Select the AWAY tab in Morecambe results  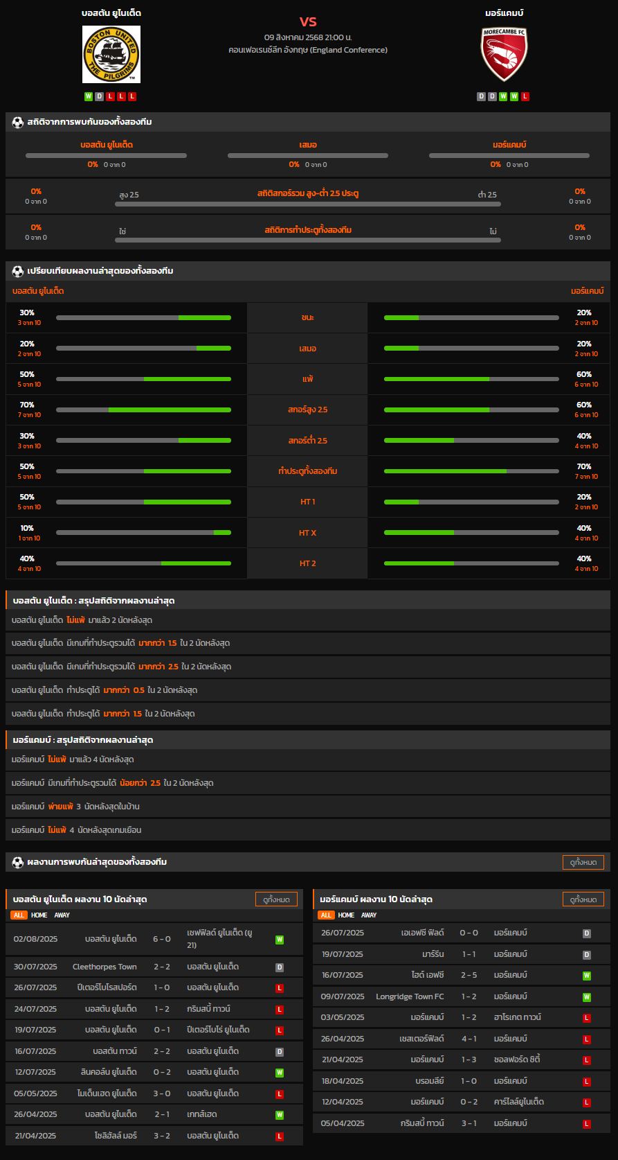tap(369, 915)
